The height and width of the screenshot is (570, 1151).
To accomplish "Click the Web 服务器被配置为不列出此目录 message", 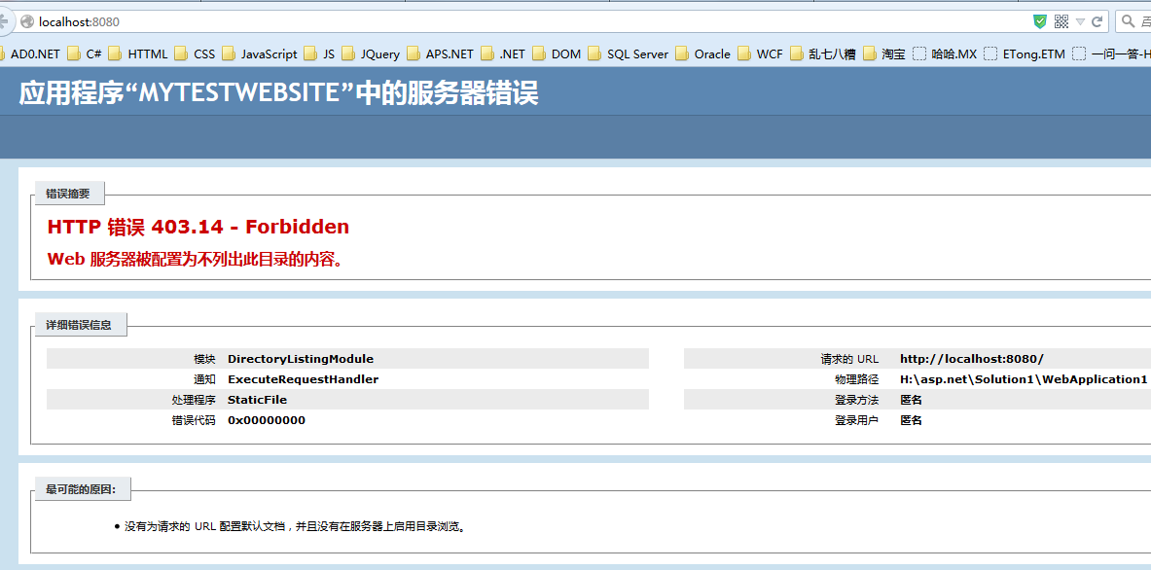I will point(195,259).
